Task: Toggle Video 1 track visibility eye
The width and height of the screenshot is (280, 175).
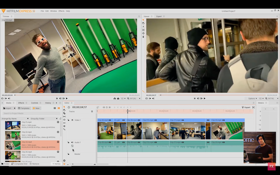Action: pos(72,120)
